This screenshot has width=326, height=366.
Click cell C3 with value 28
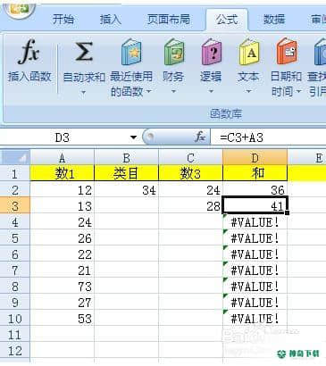tap(190, 205)
